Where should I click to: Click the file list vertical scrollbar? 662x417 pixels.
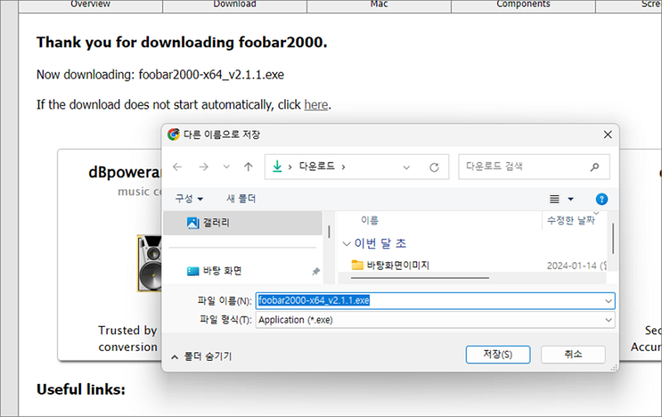click(613, 238)
